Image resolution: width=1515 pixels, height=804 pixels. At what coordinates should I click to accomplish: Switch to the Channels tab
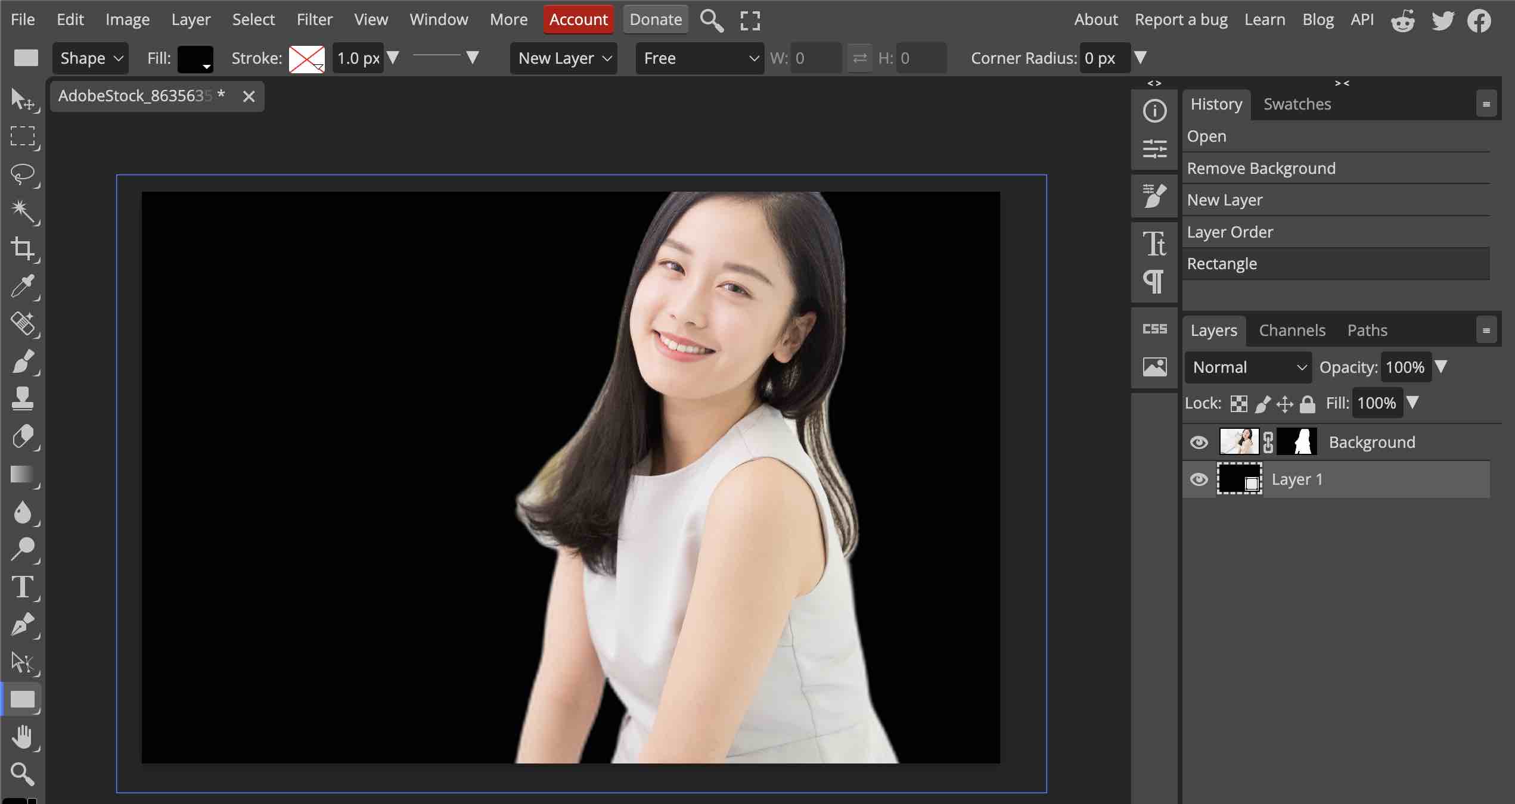pyautogui.click(x=1292, y=331)
